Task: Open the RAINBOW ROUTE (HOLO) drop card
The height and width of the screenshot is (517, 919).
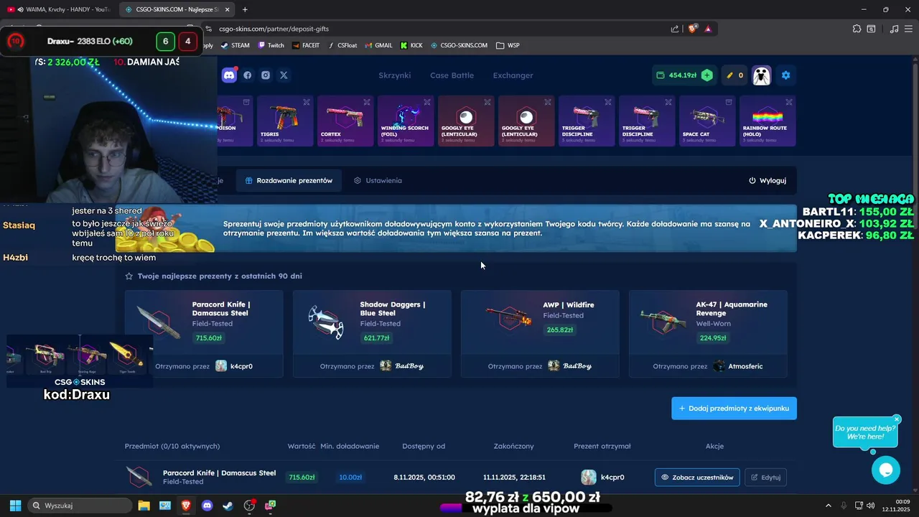Action: (x=768, y=121)
